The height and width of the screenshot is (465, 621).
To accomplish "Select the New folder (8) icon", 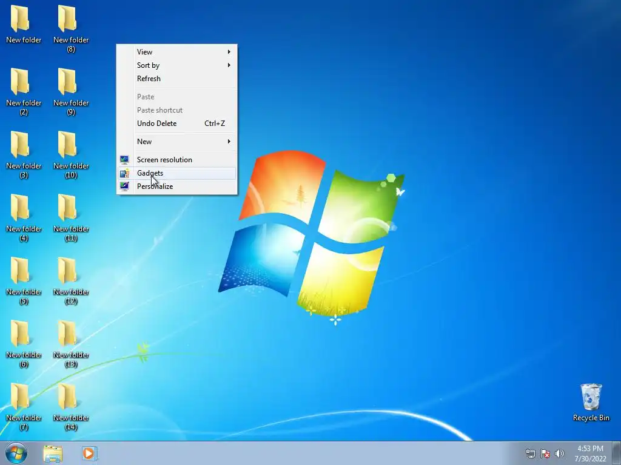I will [71, 28].
